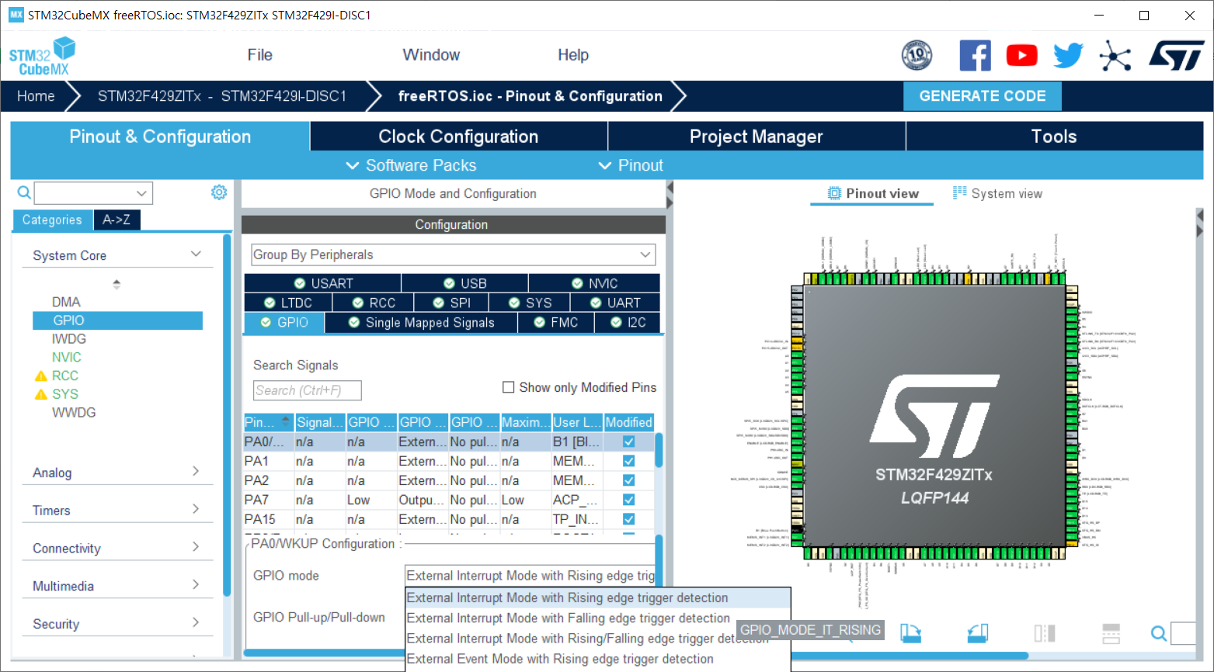
Task: Open the Facebook icon link
Action: [976, 55]
